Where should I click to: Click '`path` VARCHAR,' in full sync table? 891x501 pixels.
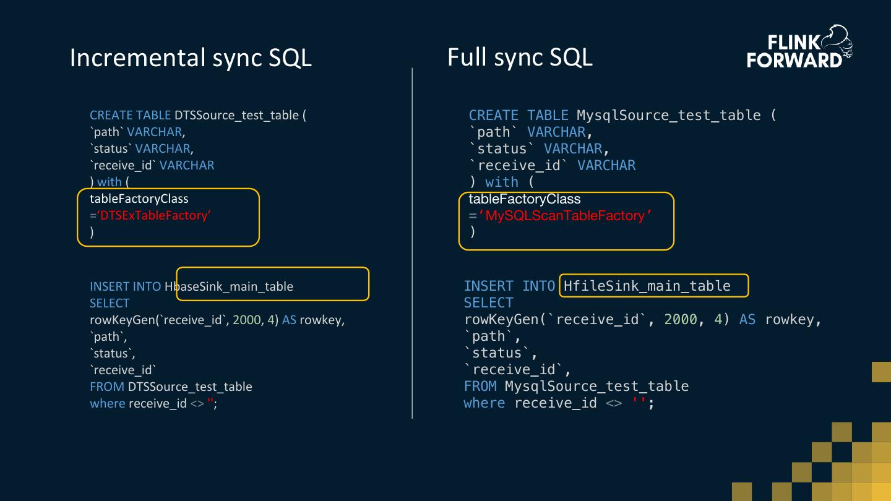tap(531, 132)
